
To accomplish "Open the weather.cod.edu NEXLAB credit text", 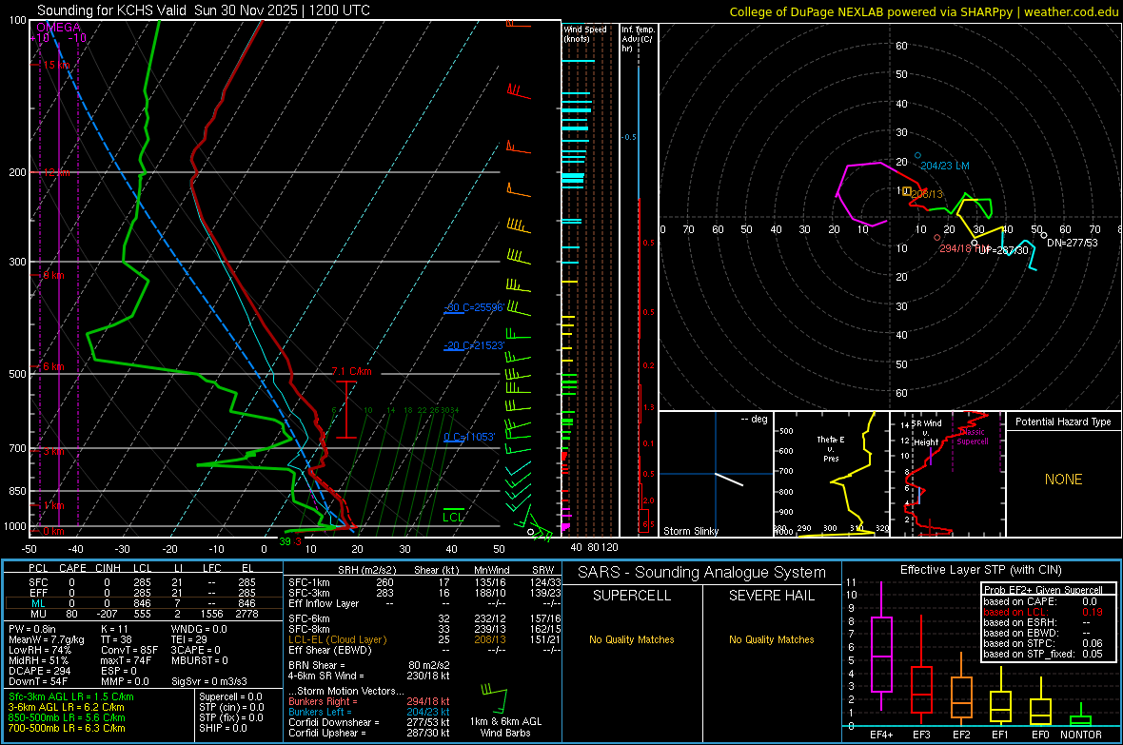I will coord(924,11).
